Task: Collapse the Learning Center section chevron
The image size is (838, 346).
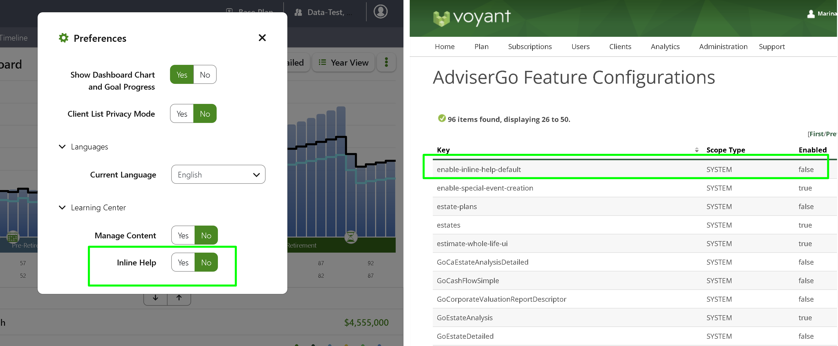Action: (62, 208)
